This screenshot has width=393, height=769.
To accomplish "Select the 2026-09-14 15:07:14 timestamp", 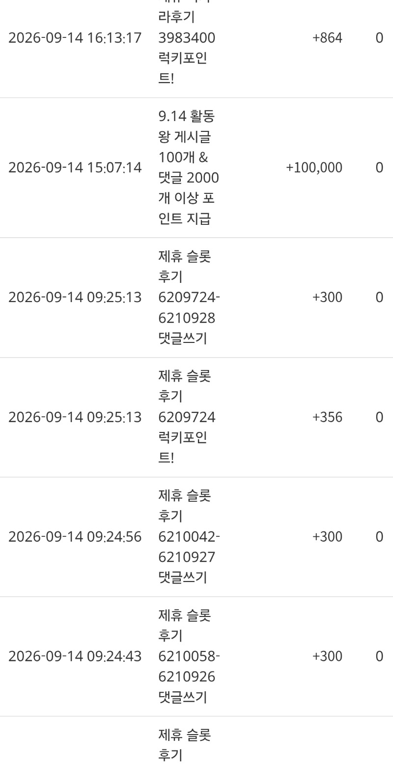I will (75, 168).
